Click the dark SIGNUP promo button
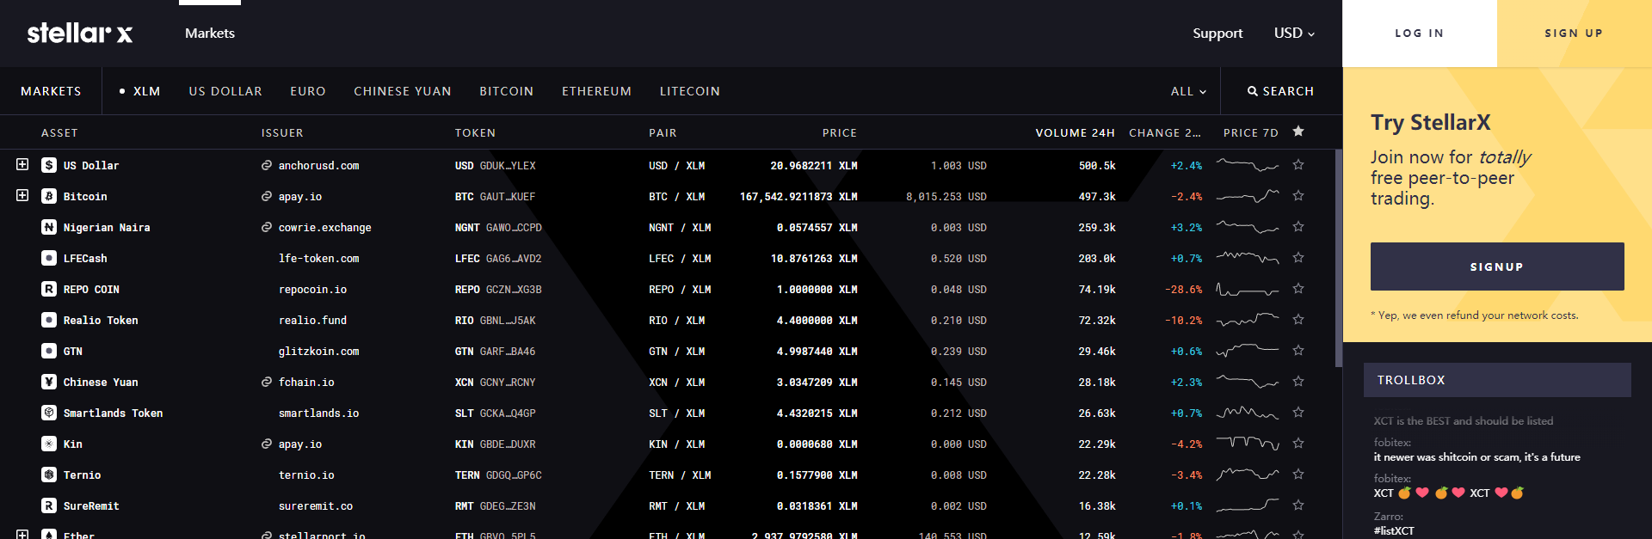 coord(1497,266)
